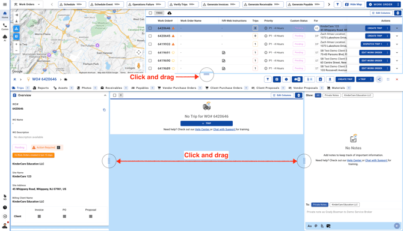Check the box for work order 6419691
Viewport: 403px width, 231px height.
(x=150, y=53)
